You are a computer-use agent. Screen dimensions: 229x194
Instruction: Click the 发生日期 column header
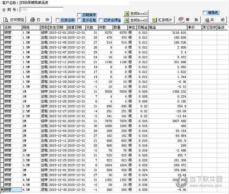[58, 27]
